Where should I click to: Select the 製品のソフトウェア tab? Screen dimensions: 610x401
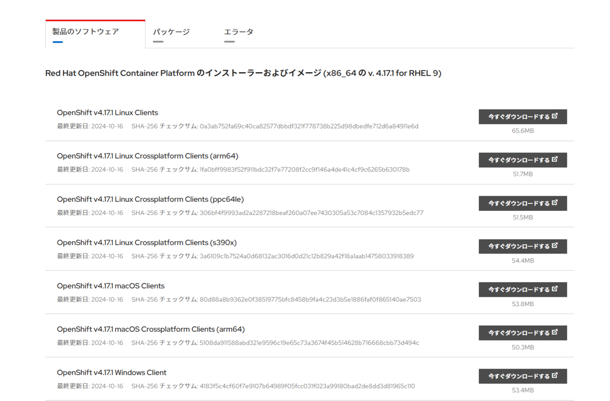coord(84,30)
